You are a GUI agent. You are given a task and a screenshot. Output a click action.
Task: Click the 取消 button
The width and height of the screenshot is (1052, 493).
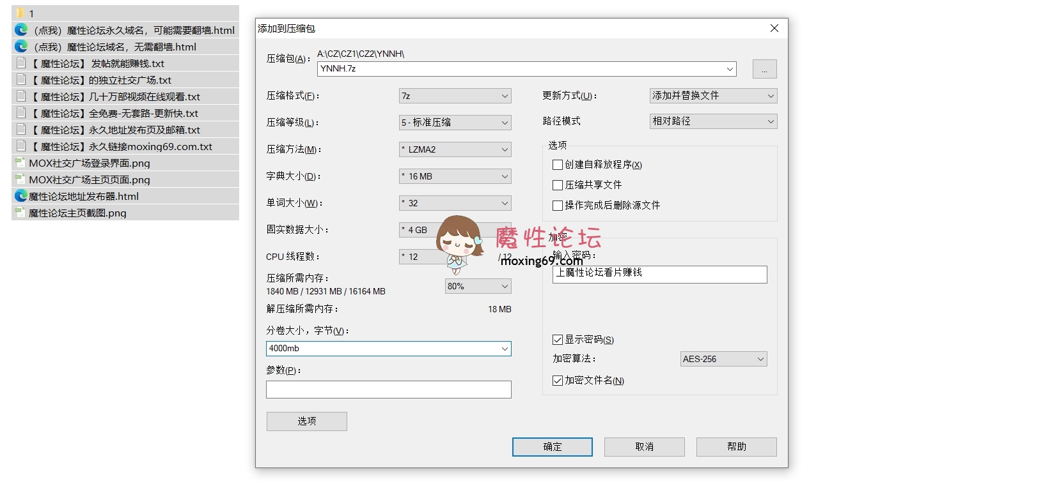point(644,447)
